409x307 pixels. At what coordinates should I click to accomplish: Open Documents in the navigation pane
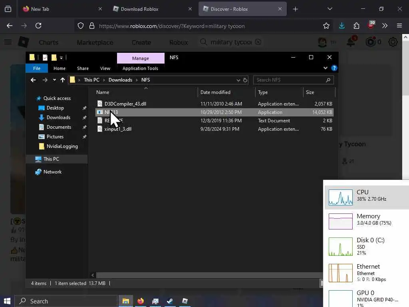(x=59, y=127)
